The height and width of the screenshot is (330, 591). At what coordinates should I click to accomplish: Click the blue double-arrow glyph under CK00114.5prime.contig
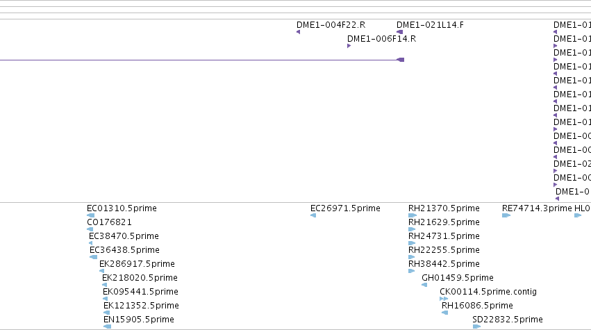click(444, 299)
